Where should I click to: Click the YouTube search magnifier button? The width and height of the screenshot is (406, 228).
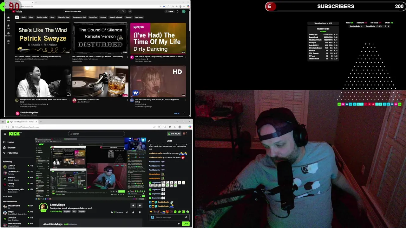pos(123,11)
